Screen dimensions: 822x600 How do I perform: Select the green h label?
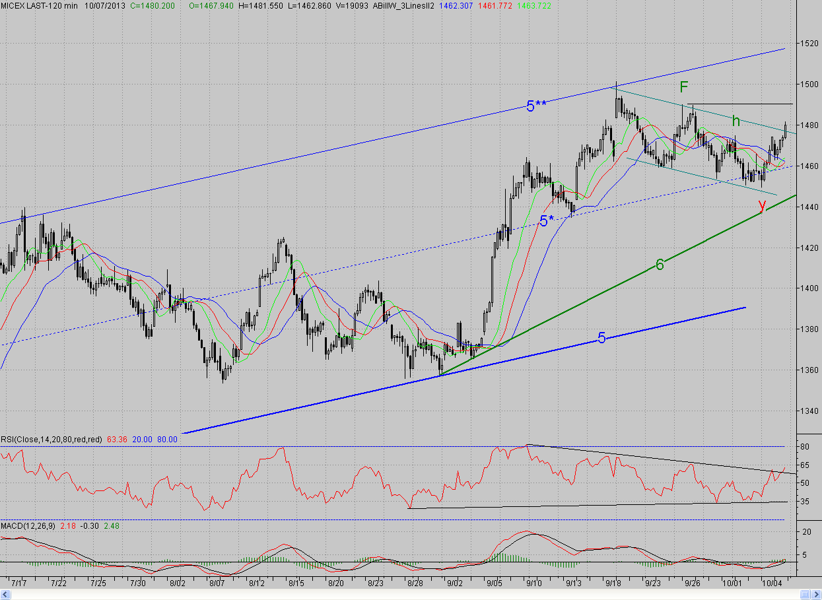(736, 120)
